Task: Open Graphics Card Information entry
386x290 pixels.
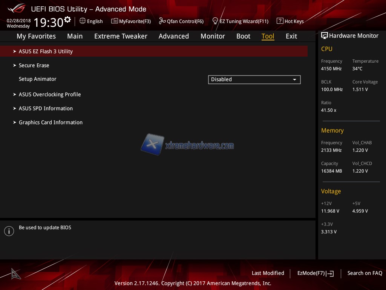Action: 51,122
